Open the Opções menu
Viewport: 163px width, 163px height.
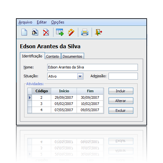point(58,22)
